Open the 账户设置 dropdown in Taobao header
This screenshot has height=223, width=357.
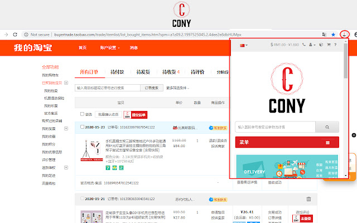(110, 48)
